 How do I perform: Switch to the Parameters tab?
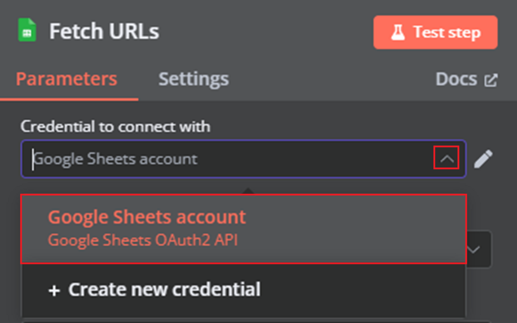point(66,79)
